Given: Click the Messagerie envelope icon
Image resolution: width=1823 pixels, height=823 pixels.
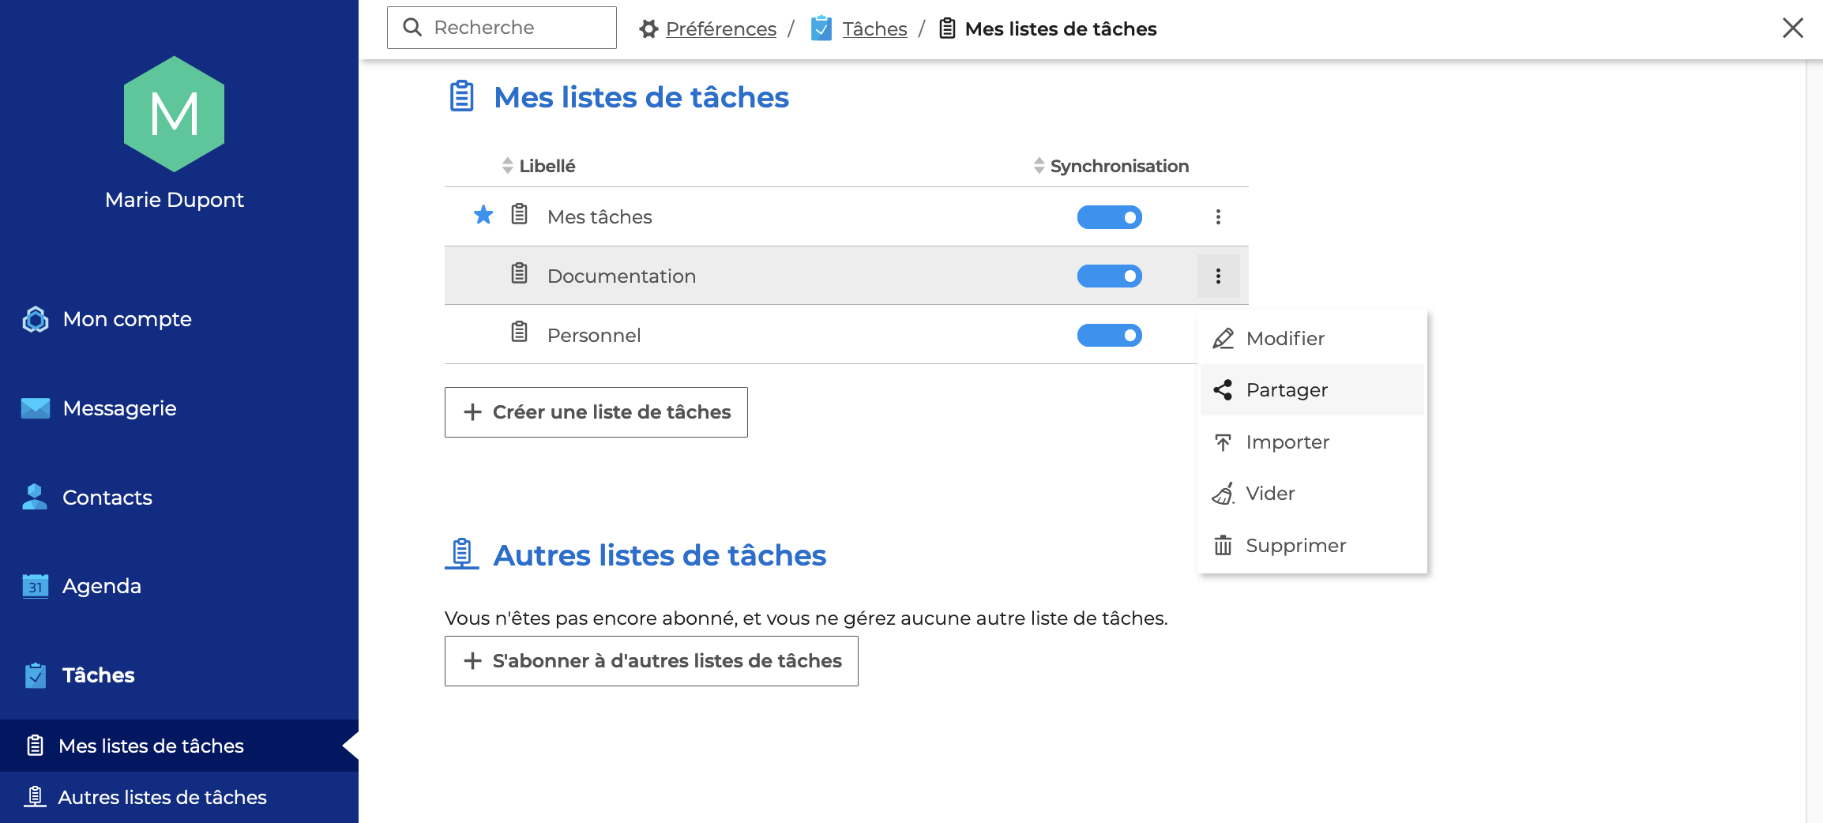Looking at the screenshot, I should (35, 408).
